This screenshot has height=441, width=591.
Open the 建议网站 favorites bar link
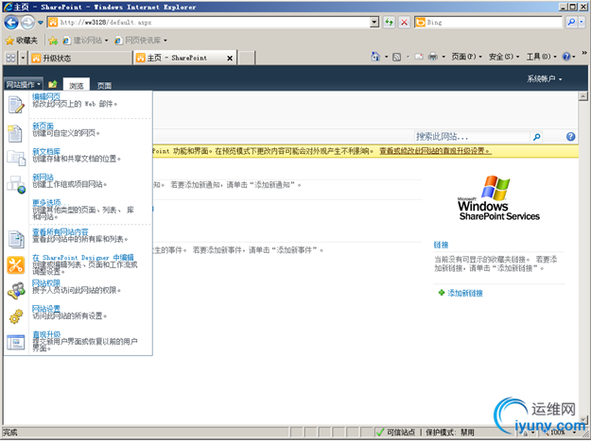(87, 41)
